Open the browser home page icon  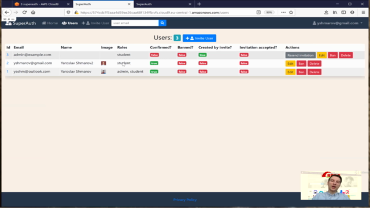(33, 12)
